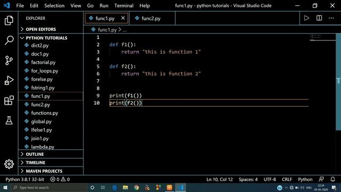Open Windows Start menu
The height and width of the screenshot is (192, 341).
(x=5, y=187)
